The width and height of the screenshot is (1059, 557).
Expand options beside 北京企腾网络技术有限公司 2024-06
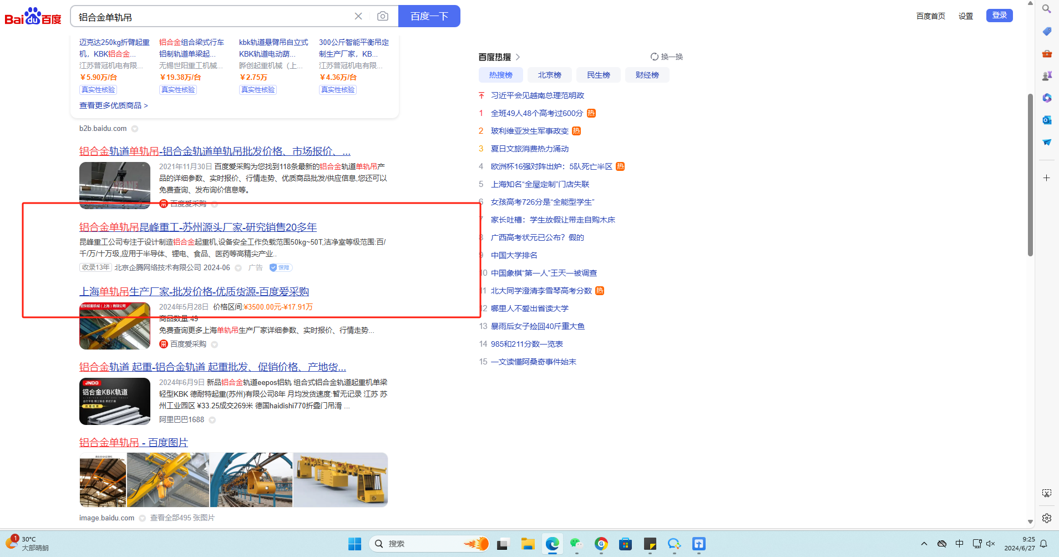(239, 268)
